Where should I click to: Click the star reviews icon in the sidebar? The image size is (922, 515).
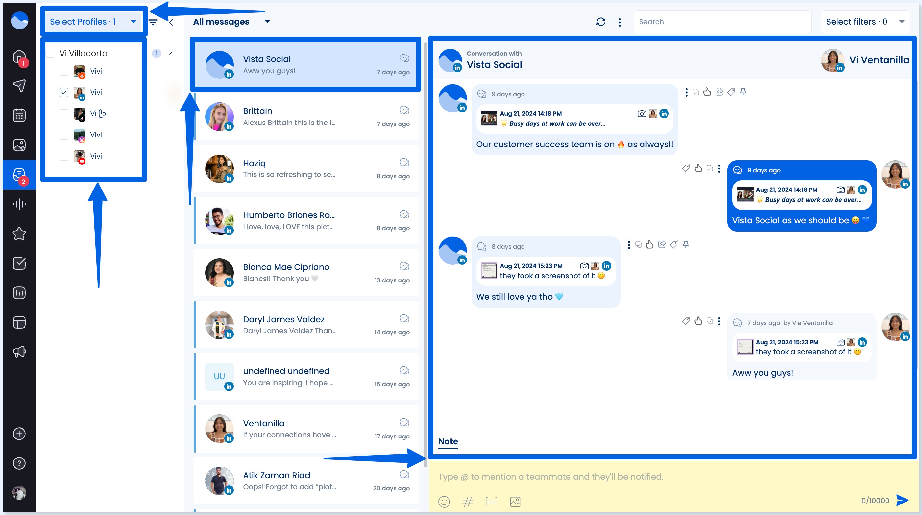(x=19, y=234)
